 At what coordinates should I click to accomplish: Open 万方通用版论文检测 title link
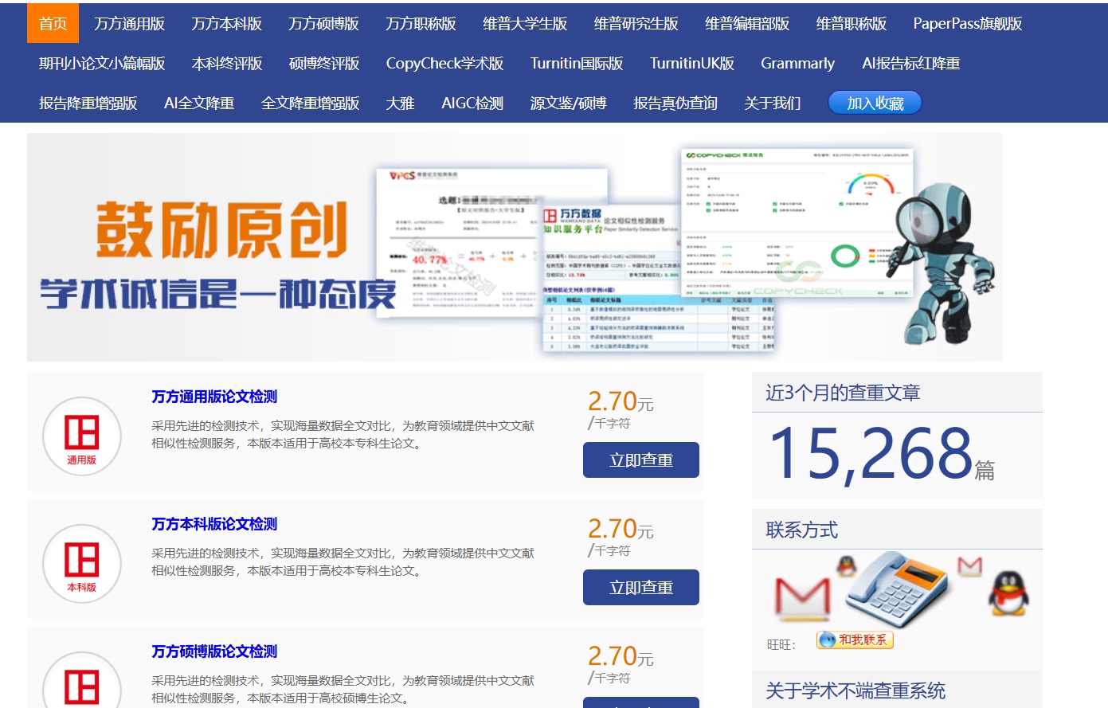click(x=214, y=397)
